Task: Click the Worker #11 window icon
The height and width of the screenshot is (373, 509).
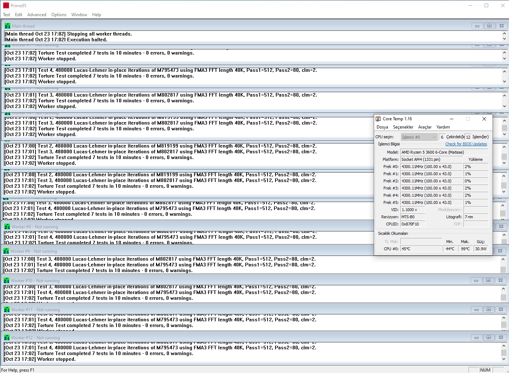Action: pos(7,309)
